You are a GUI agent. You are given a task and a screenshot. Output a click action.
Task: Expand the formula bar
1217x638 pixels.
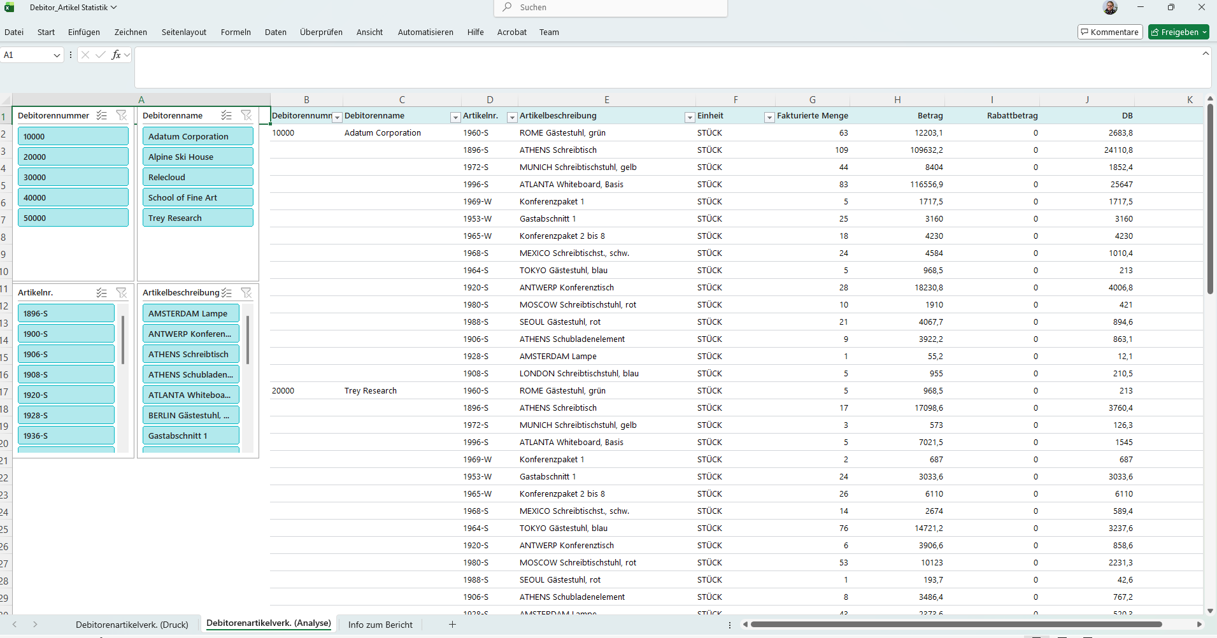coord(1206,53)
